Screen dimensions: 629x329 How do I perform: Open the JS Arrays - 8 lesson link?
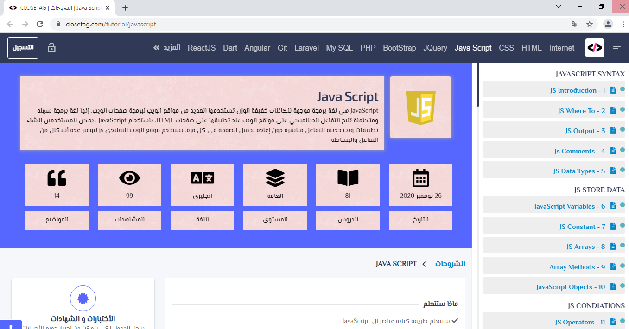(x=586, y=247)
